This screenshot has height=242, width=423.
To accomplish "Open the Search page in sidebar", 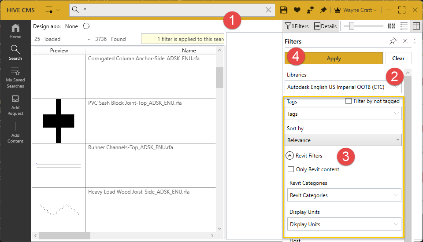I will tap(15, 53).
